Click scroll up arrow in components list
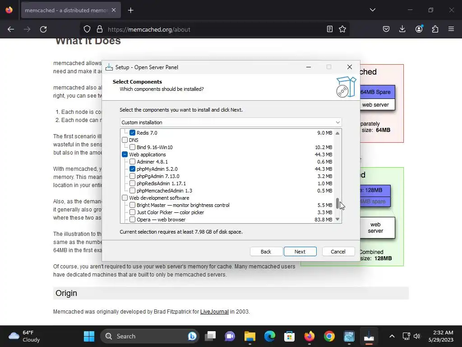This screenshot has height=347, width=462. pyautogui.click(x=337, y=133)
